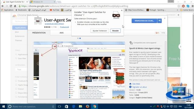The height and width of the screenshot is (109, 194).
Task: Click Vérification en cours button
Action: coord(144,21)
